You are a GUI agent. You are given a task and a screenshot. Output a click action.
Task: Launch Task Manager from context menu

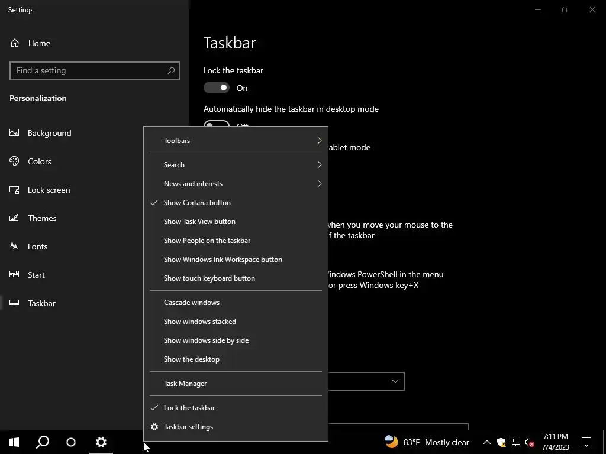click(x=236, y=384)
